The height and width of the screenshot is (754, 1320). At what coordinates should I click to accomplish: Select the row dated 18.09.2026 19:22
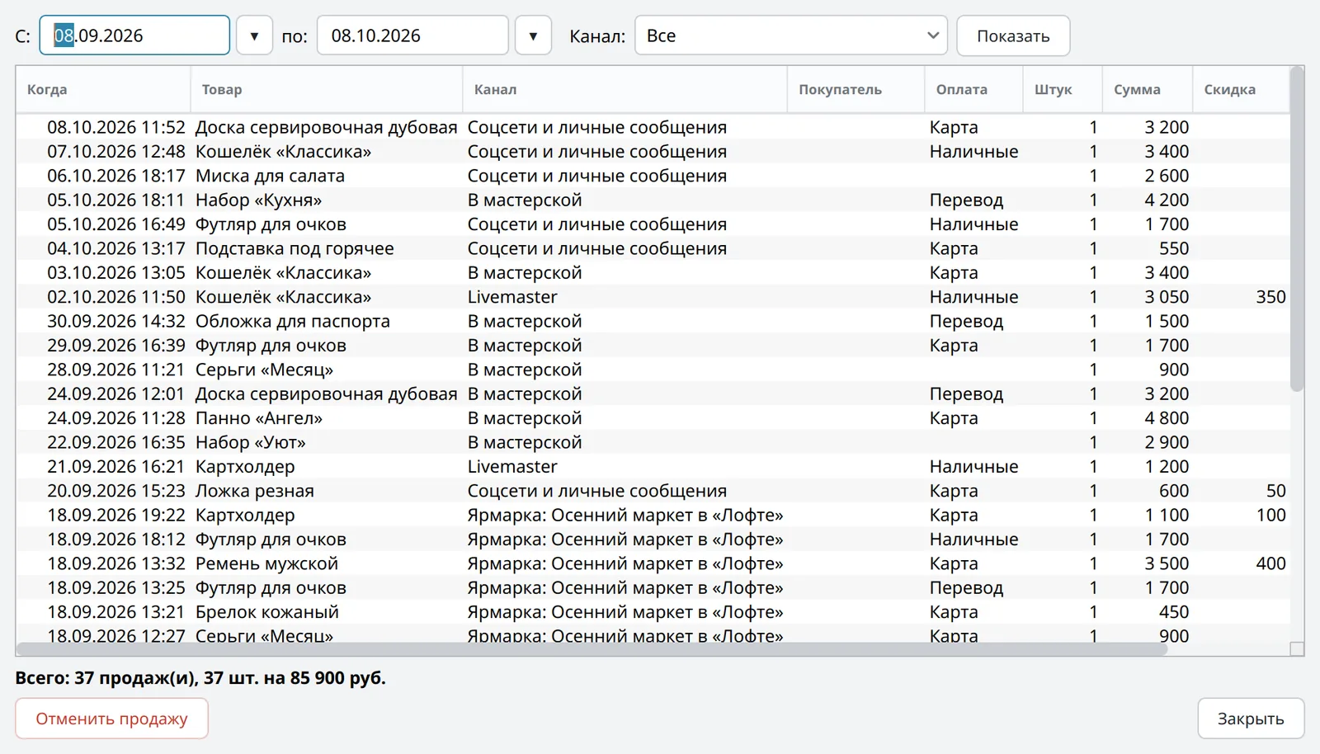tap(653, 515)
